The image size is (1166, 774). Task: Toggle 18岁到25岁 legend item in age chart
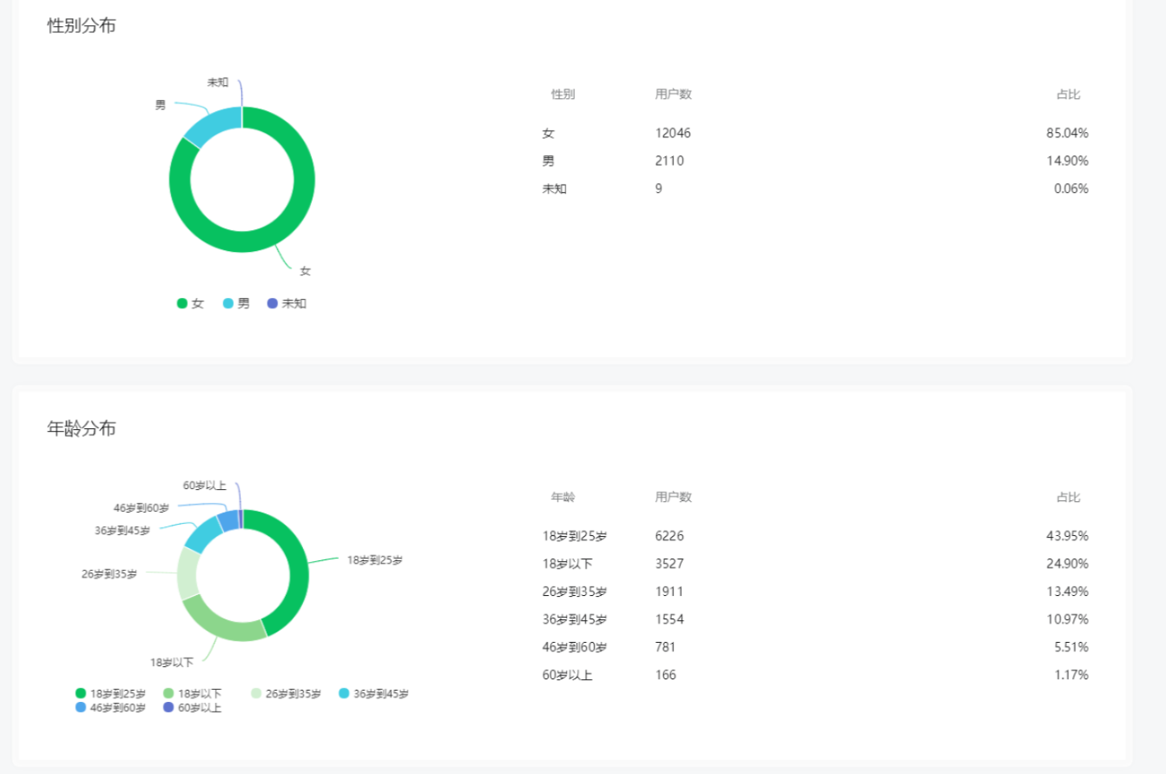point(111,693)
